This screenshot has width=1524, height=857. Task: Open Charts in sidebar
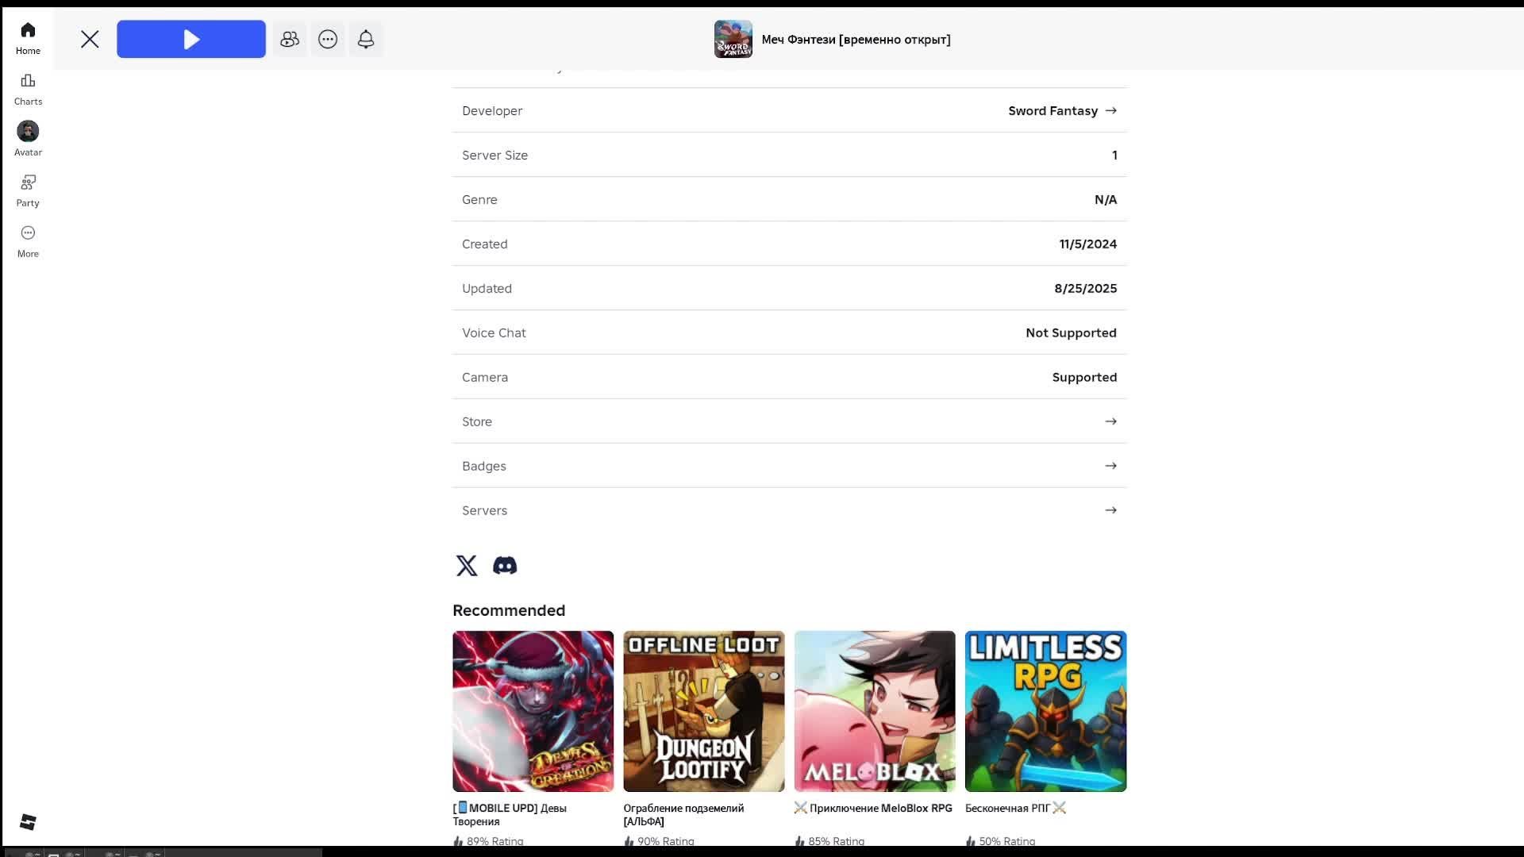pyautogui.click(x=28, y=88)
